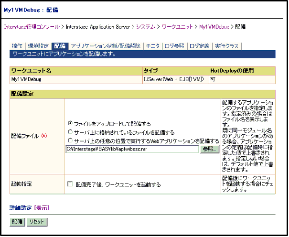Click the タイプ column header
289x237 pixels.
pyautogui.click(x=176, y=71)
